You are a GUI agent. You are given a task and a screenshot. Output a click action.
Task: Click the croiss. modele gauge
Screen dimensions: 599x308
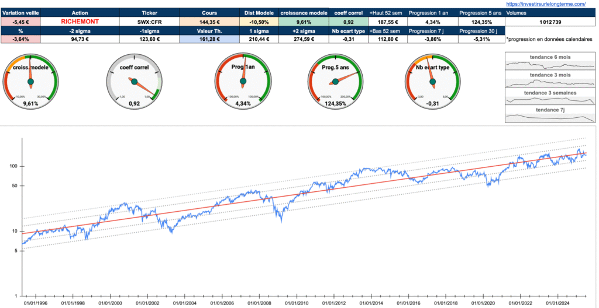coord(30,81)
